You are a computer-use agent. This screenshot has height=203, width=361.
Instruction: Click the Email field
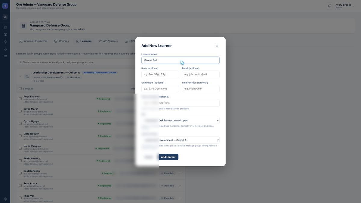(201, 74)
